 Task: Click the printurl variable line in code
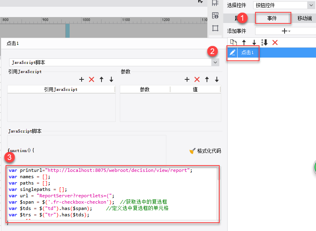[101, 170]
